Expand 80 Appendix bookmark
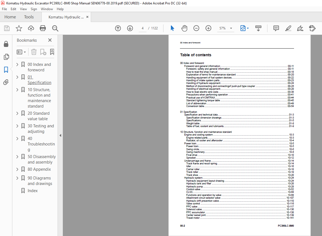The width and height of the screenshot is (322, 236). pos(18,169)
